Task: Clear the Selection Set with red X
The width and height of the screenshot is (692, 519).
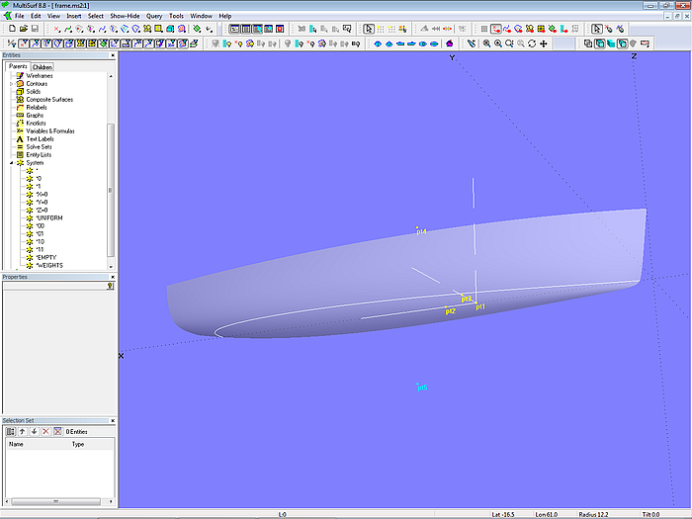Action: 44,431
